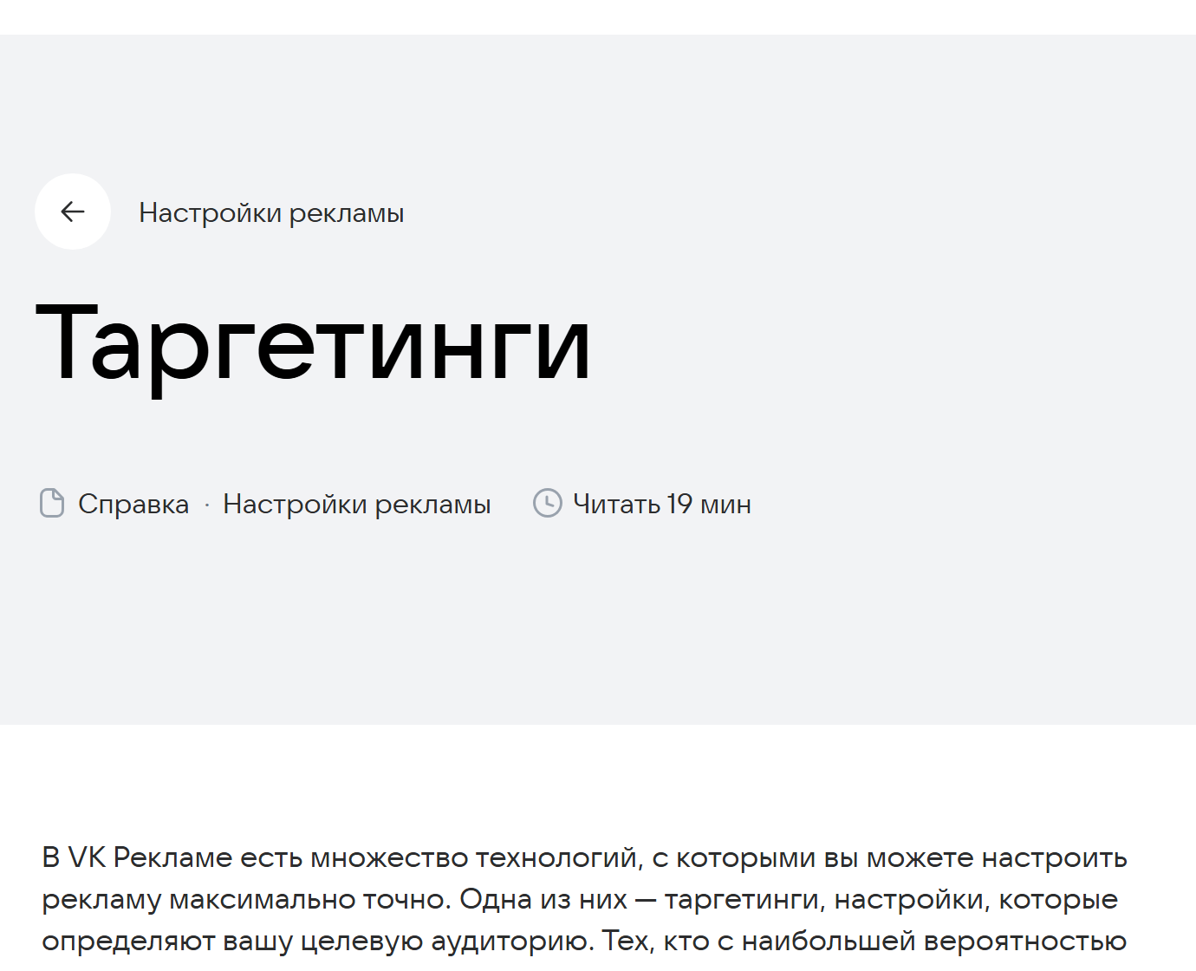Click the line starting with рекламу максимально точно
The height and width of the screenshot is (971, 1196).
580,899
